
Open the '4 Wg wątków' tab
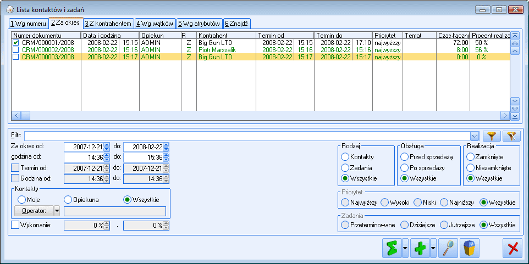point(156,24)
